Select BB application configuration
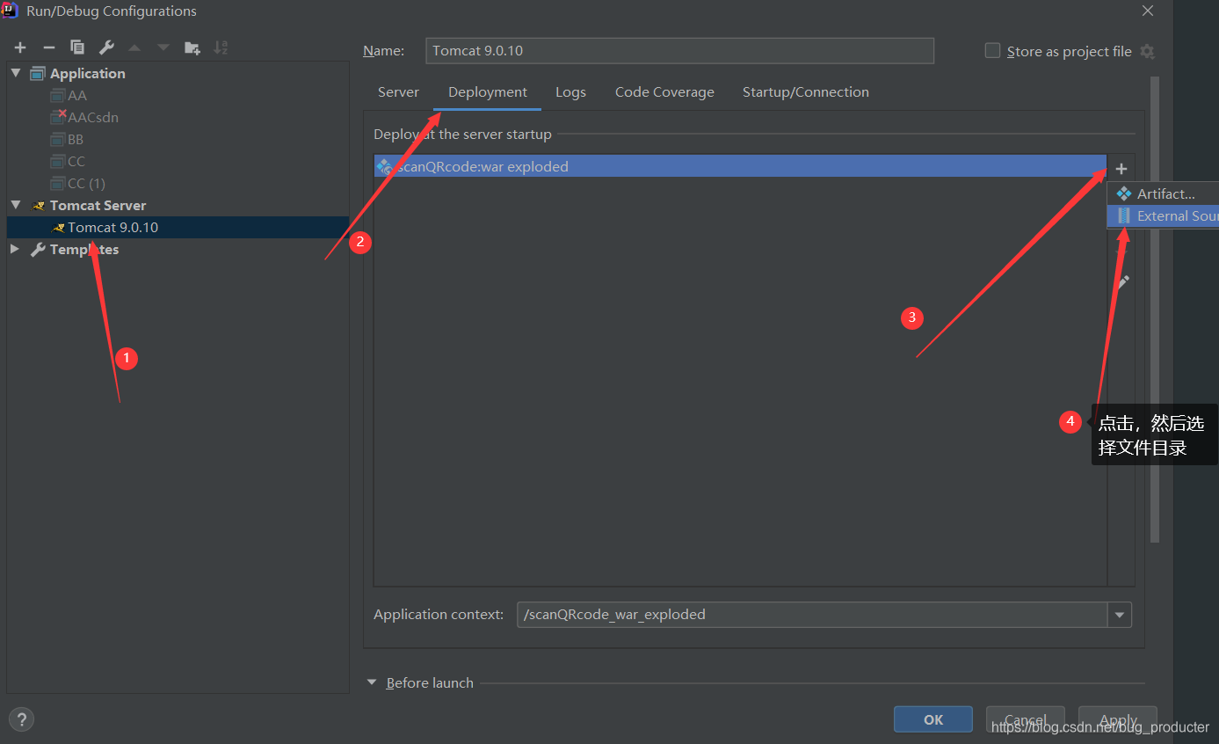Viewport: 1219px width, 744px height. [x=68, y=140]
